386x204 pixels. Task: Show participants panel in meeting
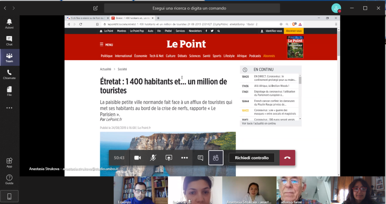pos(216,158)
